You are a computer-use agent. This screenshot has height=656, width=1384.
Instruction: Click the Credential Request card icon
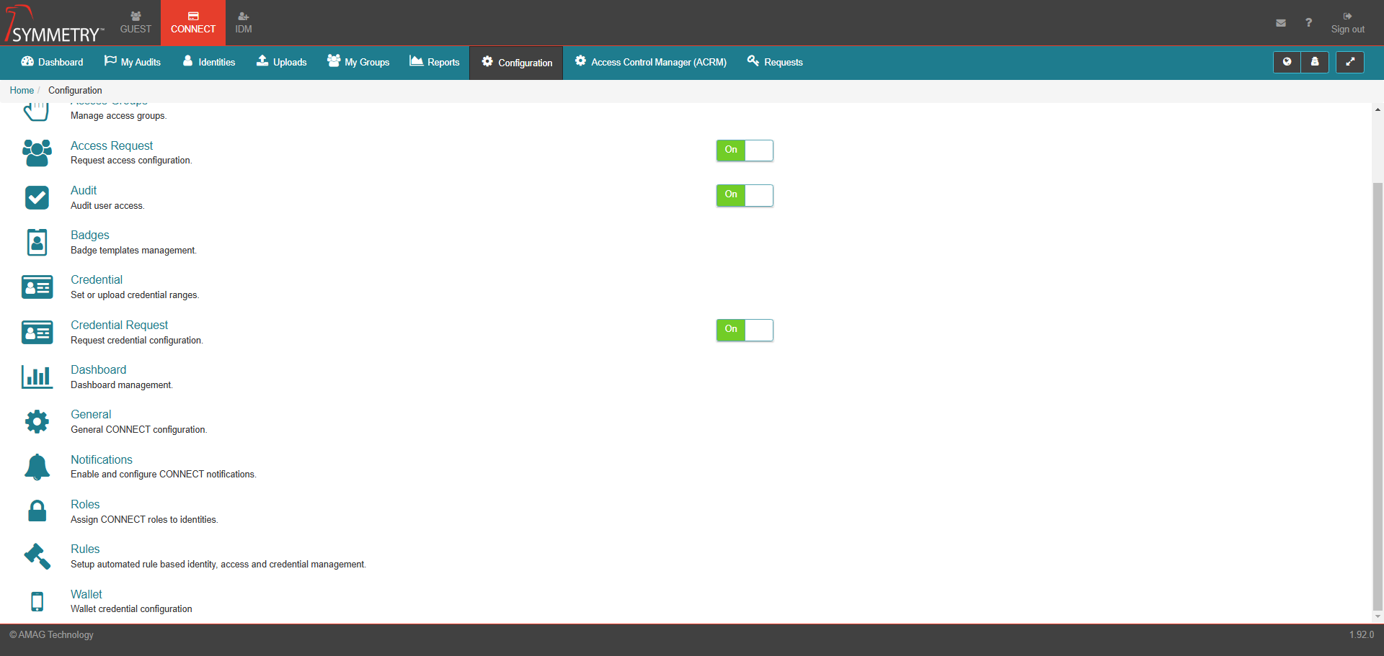point(37,332)
